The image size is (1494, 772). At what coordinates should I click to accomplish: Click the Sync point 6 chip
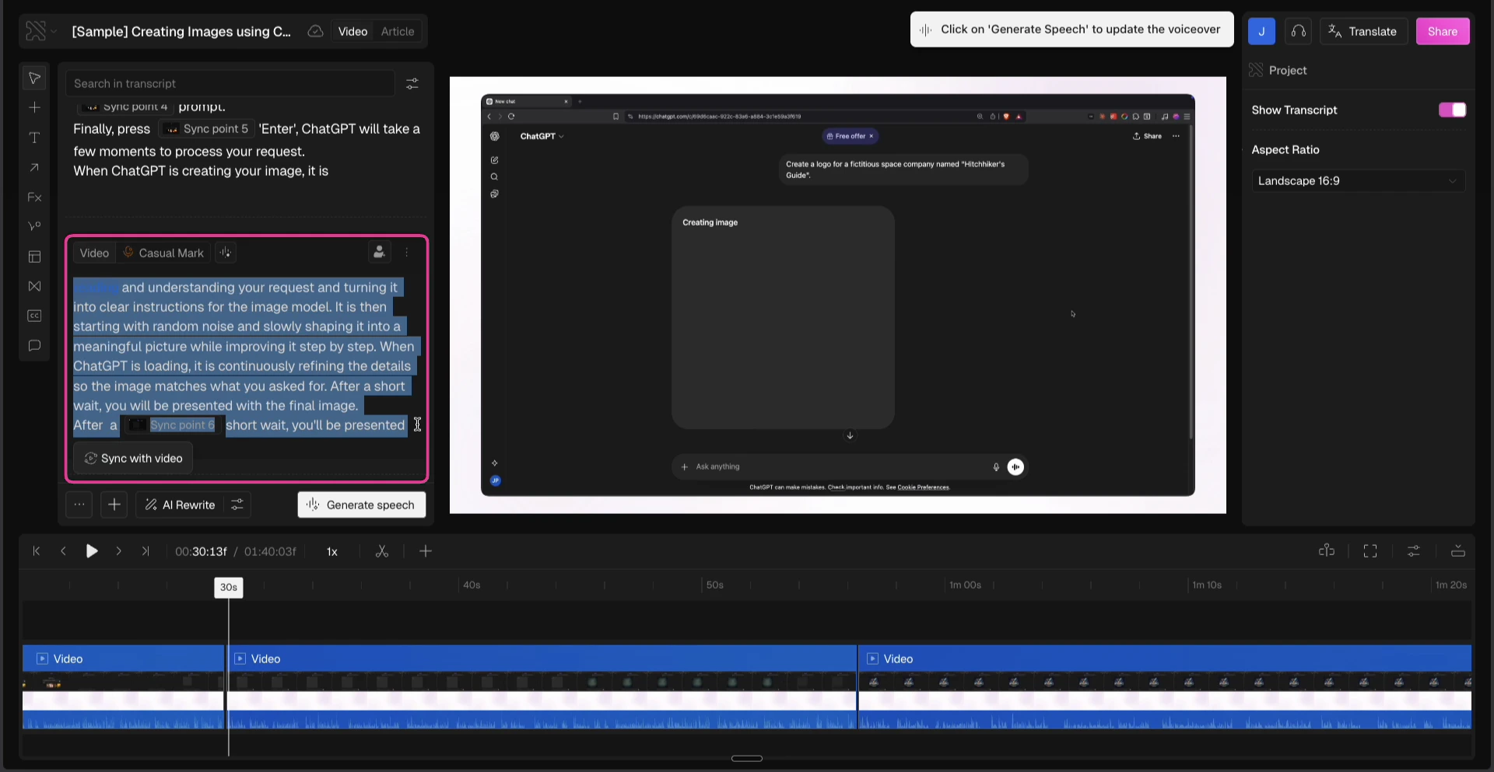(x=172, y=424)
